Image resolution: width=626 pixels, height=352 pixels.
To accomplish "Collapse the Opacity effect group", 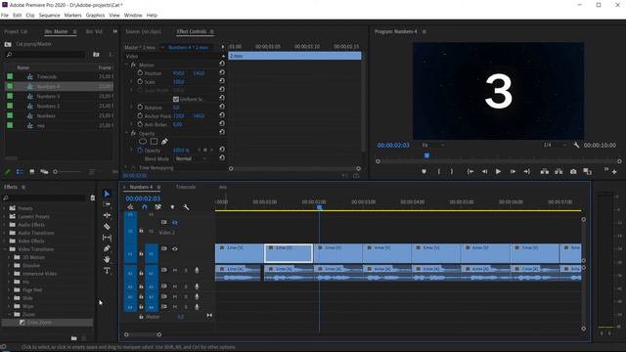I will coord(126,133).
